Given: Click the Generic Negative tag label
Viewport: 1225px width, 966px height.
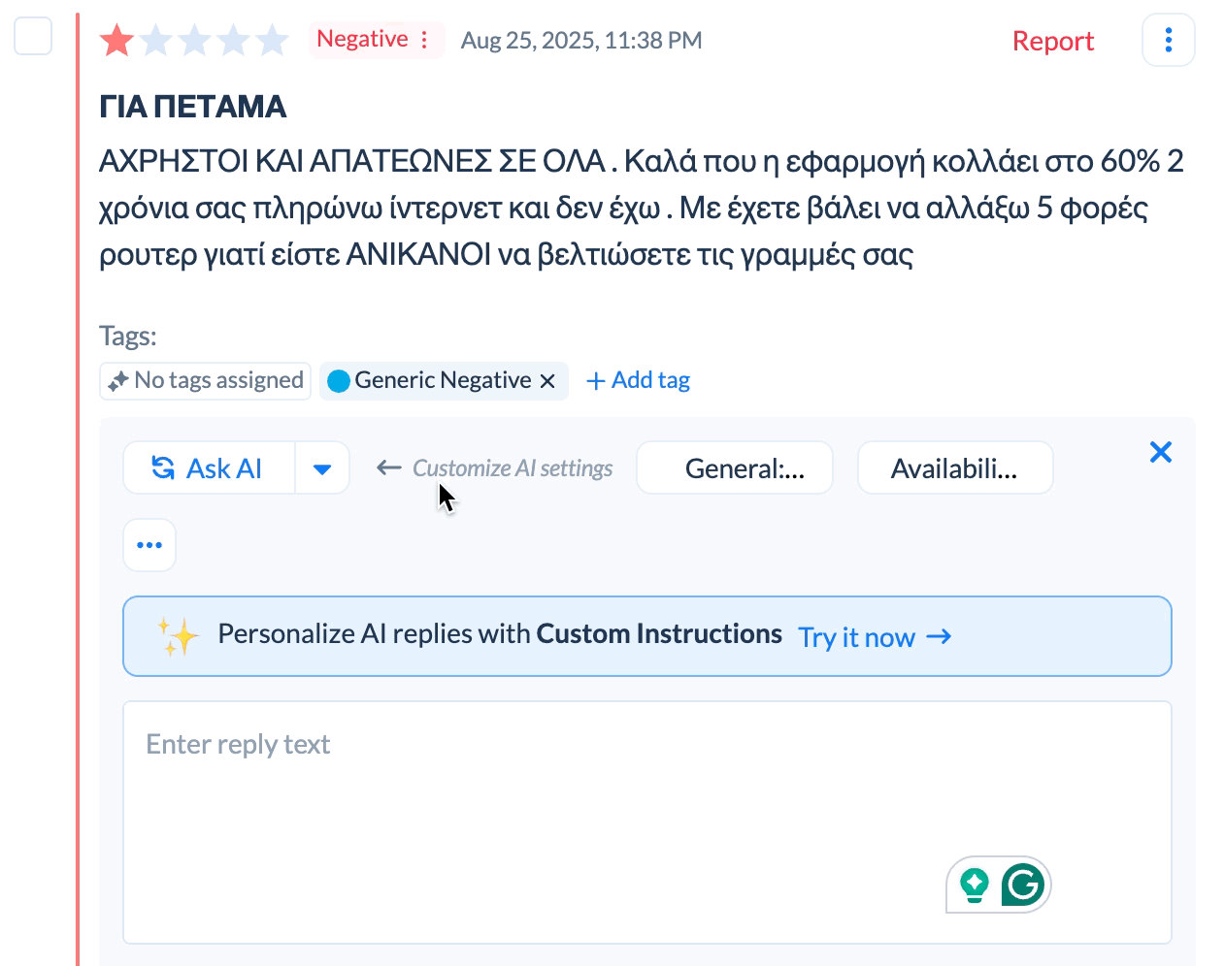Looking at the screenshot, I should (x=443, y=380).
